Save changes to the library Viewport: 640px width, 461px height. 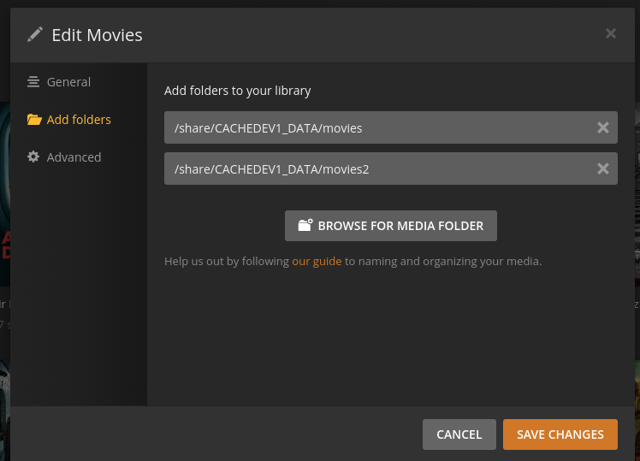(x=560, y=434)
